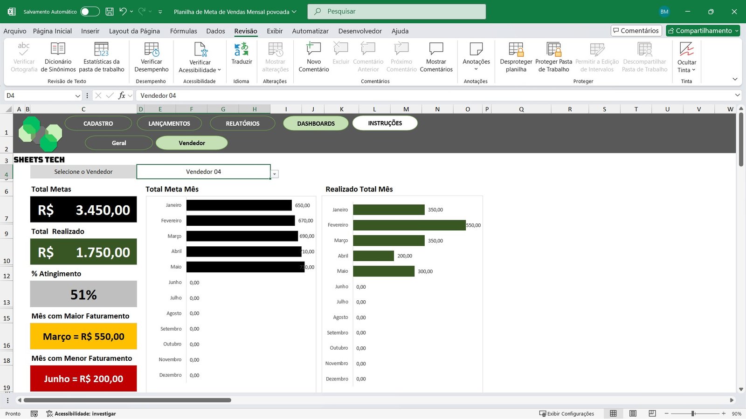Click the Excluir comment icon
The image size is (746, 419).
pos(341,48)
